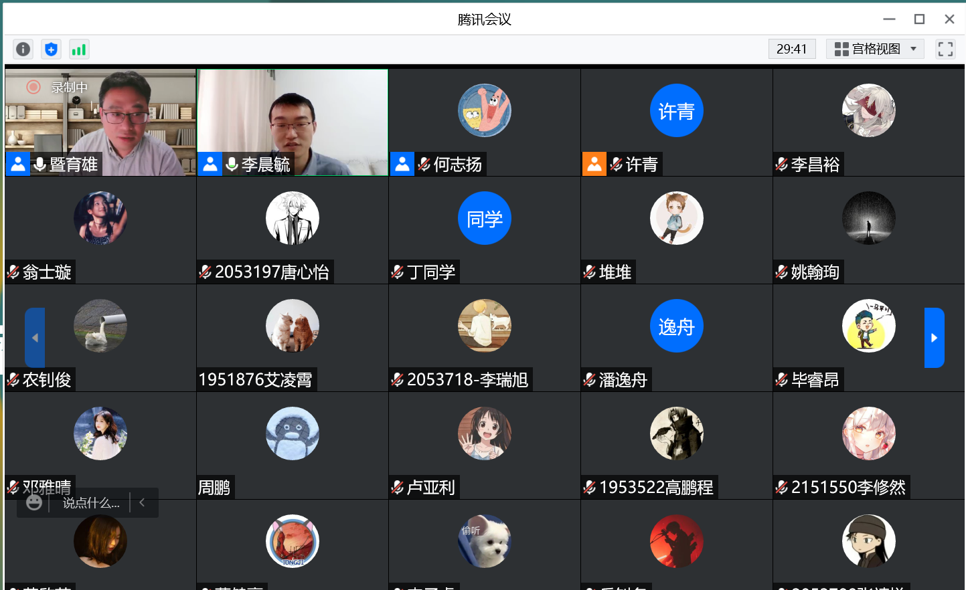
Task: Toggle the microphone icon for 暨育雄
Action: point(40,164)
